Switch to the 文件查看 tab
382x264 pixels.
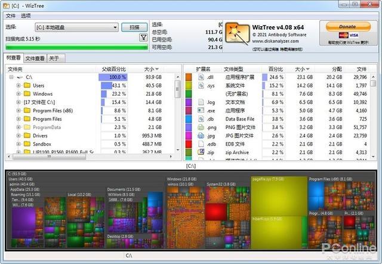point(35,59)
